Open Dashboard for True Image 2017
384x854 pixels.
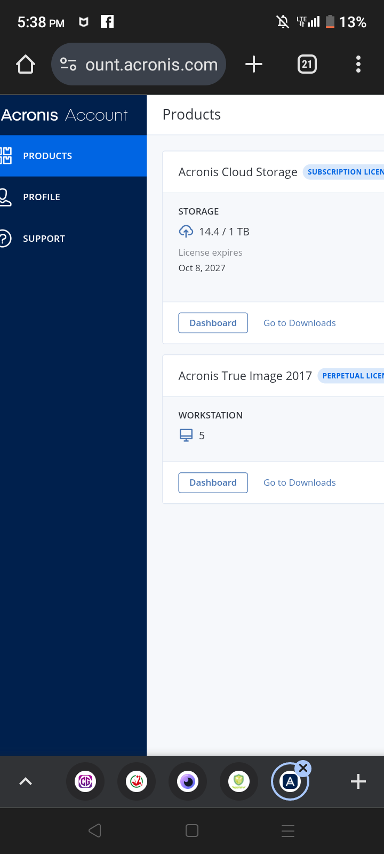pos(213,483)
